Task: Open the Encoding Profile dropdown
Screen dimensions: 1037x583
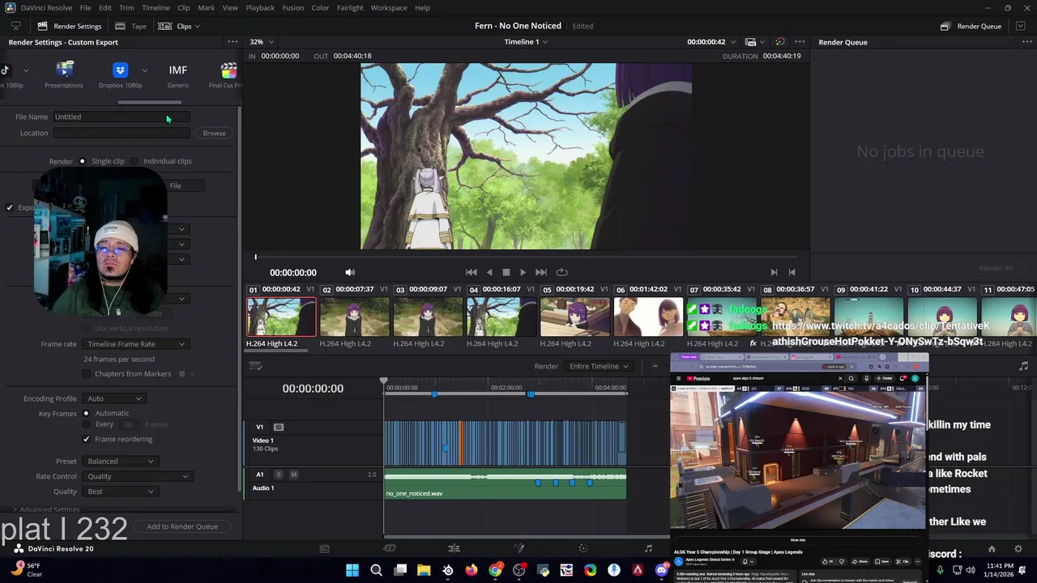Action: 113,398
